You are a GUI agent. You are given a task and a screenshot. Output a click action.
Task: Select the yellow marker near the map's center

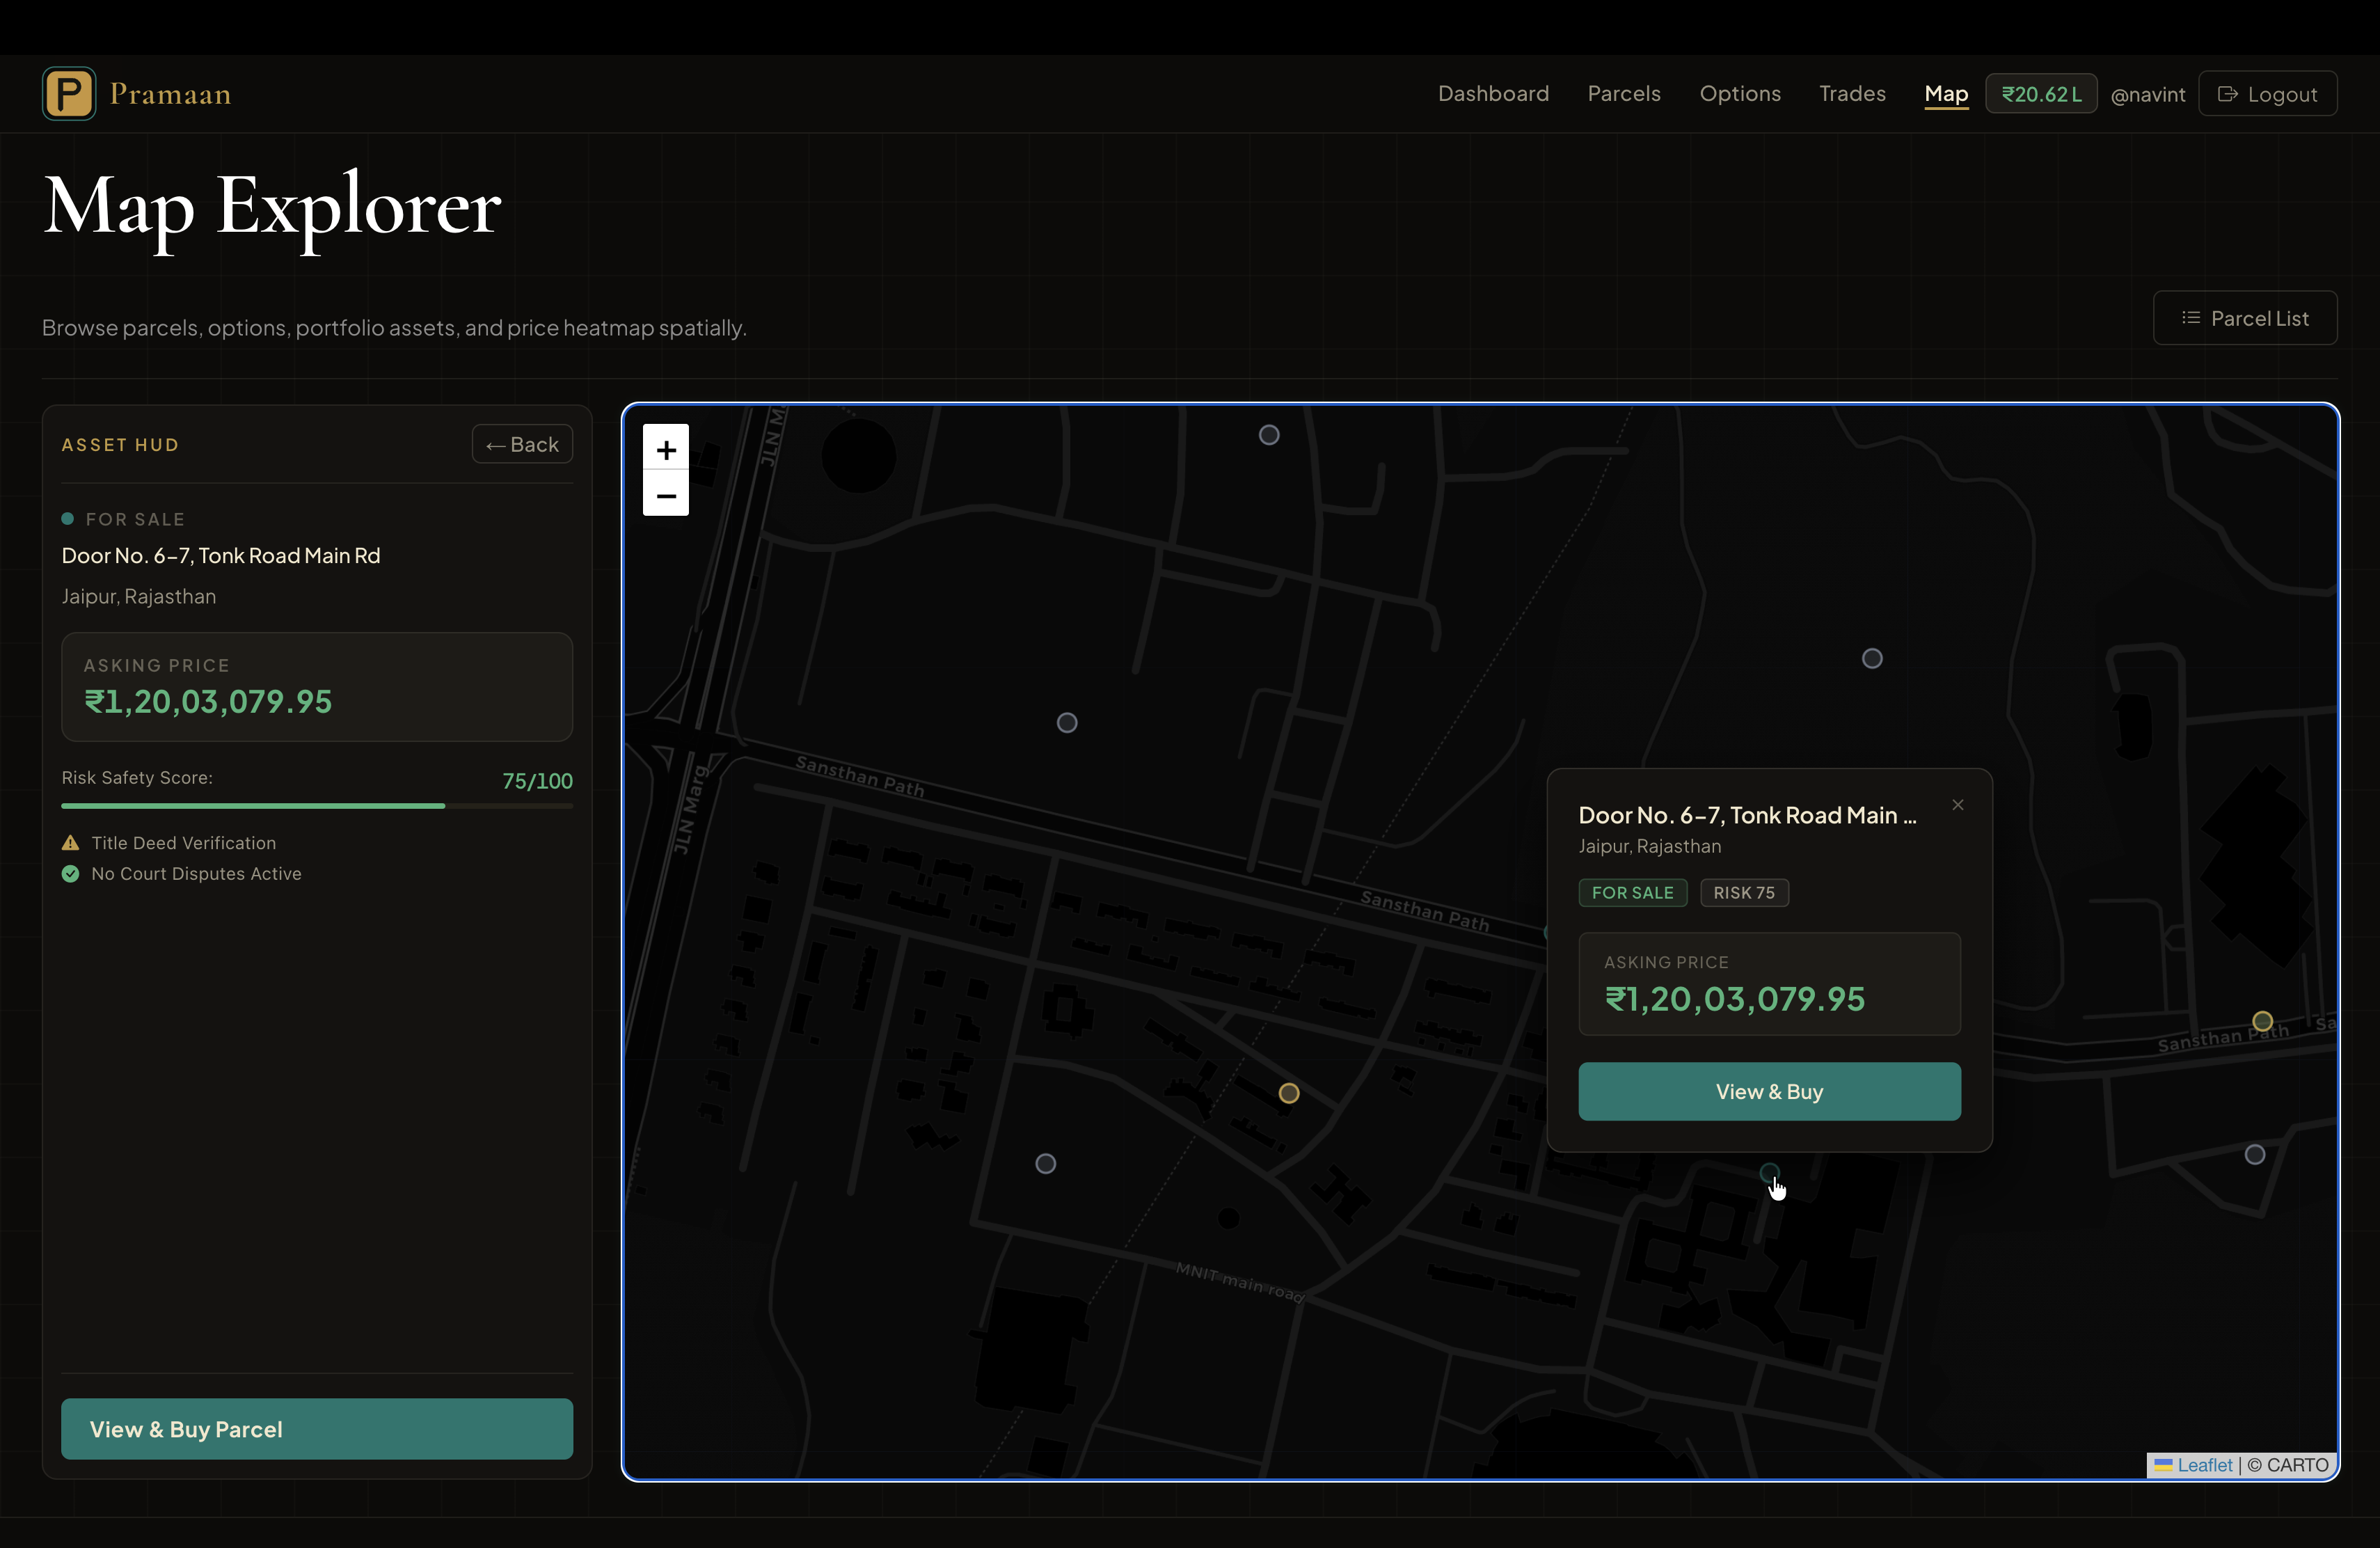click(x=1289, y=1093)
